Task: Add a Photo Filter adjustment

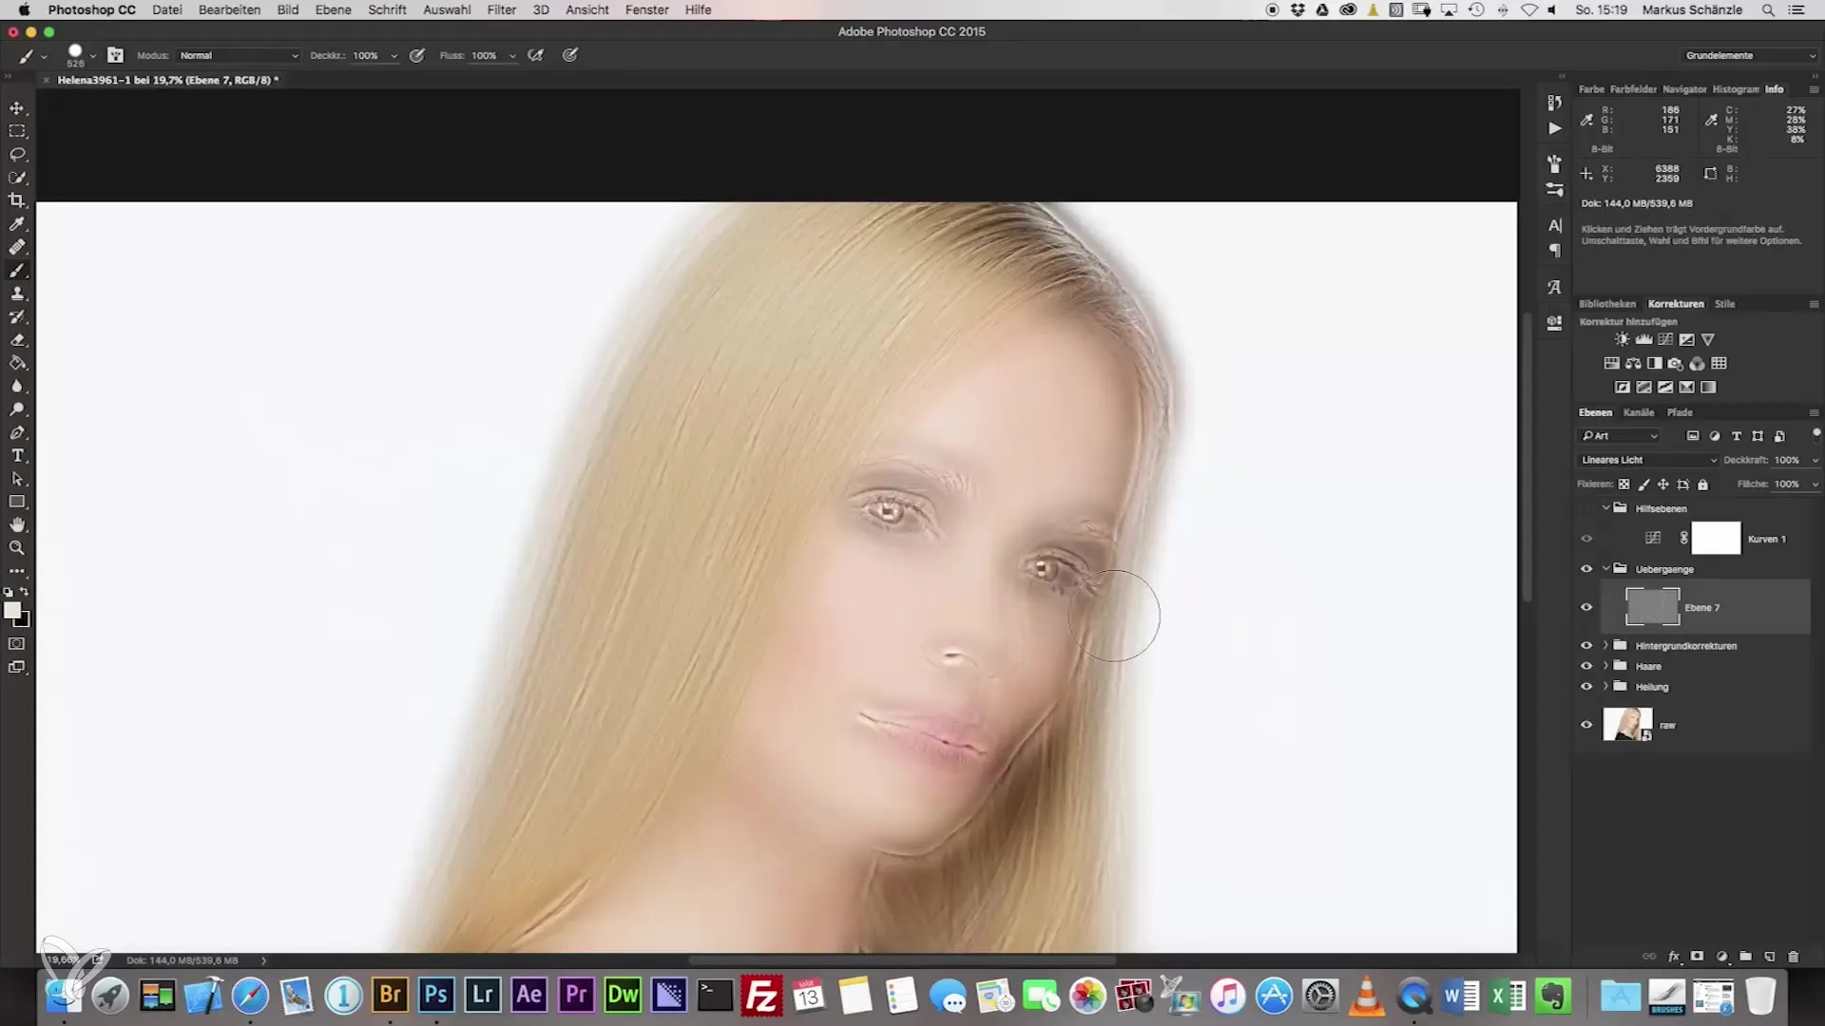Action: point(1676,363)
